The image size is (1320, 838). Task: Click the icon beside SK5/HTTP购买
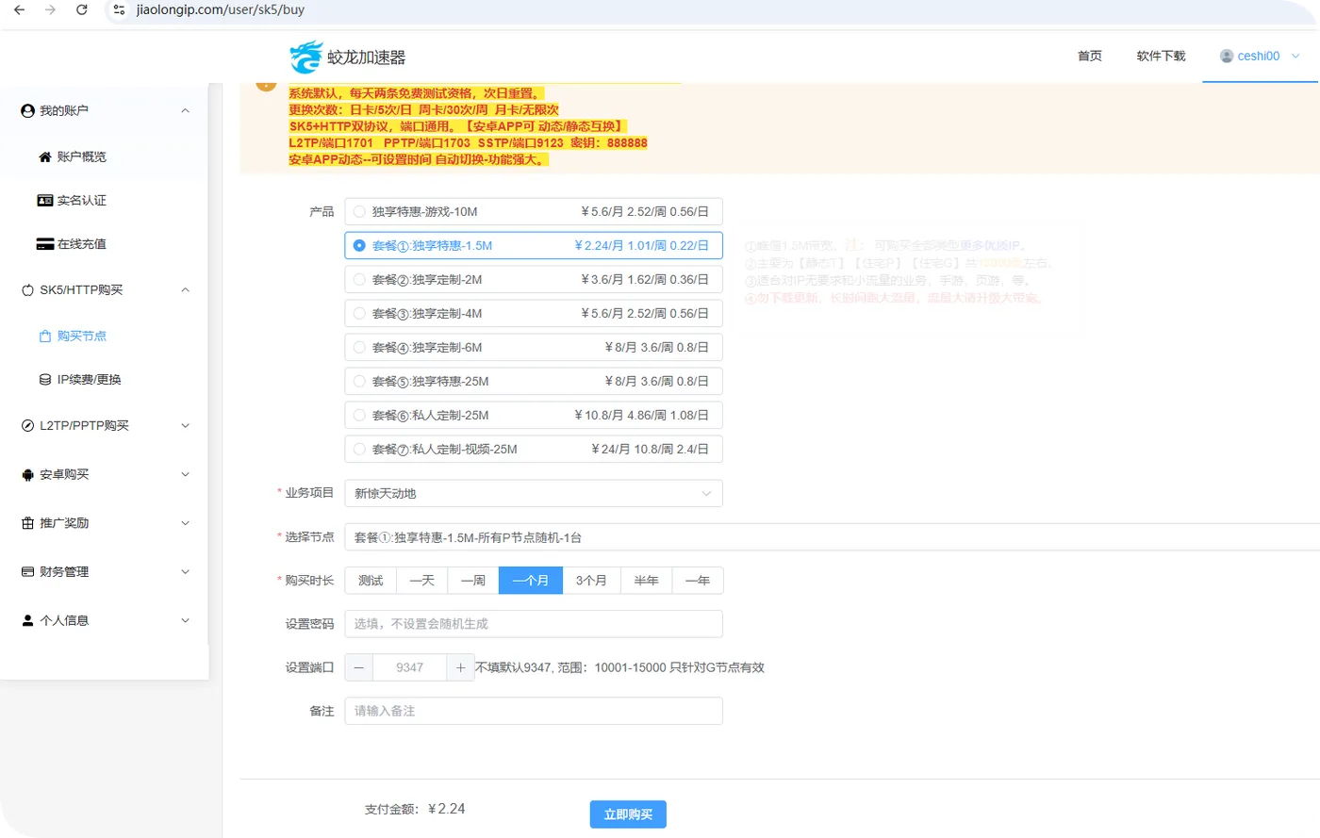[x=27, y=290]
